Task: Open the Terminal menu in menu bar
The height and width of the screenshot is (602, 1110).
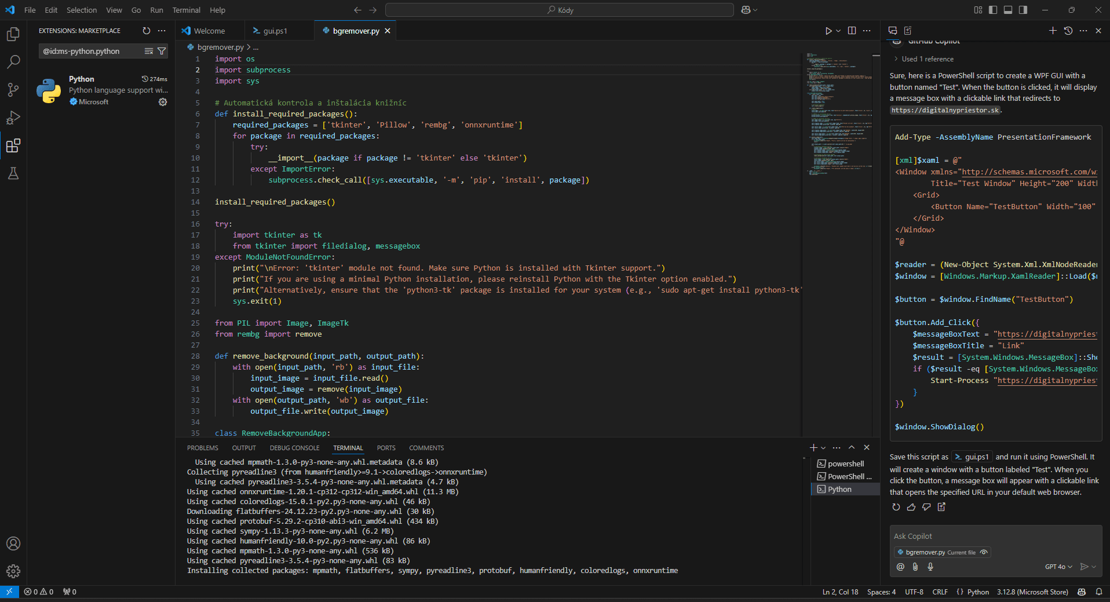Action: point(186,10)
